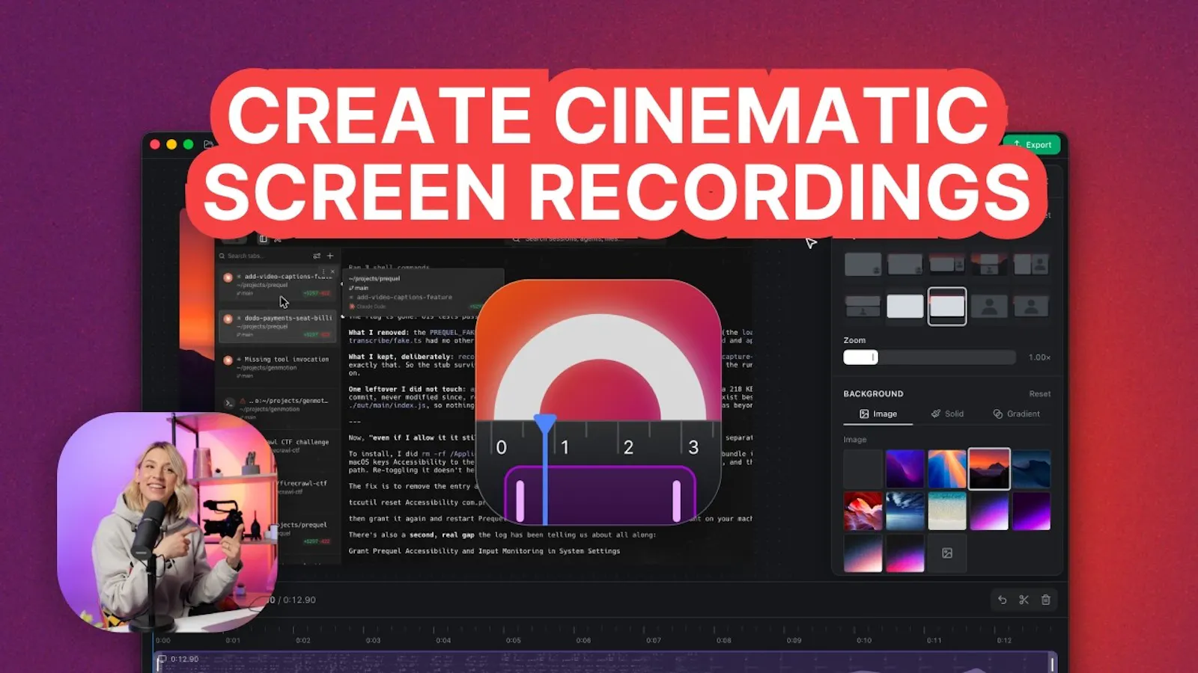Open the add-video-captions session in preview
Image resolution: width=1198 pixels, height=673 pixels.
[278, 283]
